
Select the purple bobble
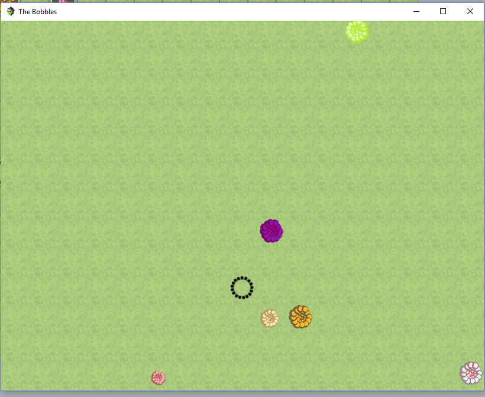click(271, 230)
